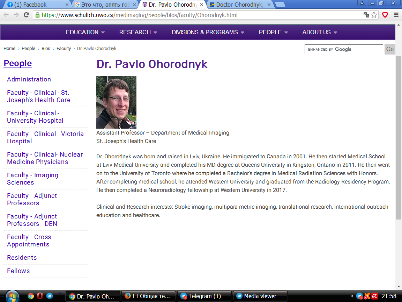
Task: Expand the PEOPLE dropdown menu
Action: click(273, 33)
